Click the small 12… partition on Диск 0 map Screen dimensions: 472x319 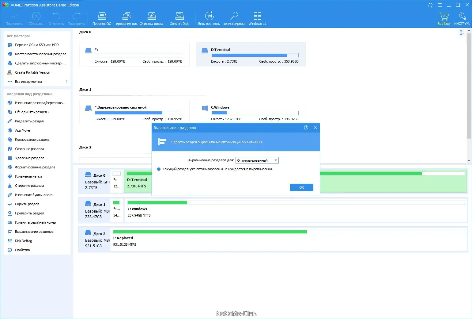(x=117, y=181)
